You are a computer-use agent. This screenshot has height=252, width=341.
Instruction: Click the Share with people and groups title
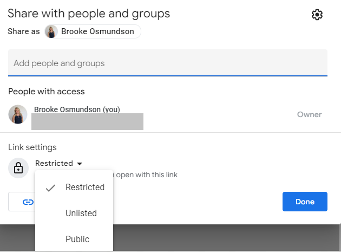89,13
